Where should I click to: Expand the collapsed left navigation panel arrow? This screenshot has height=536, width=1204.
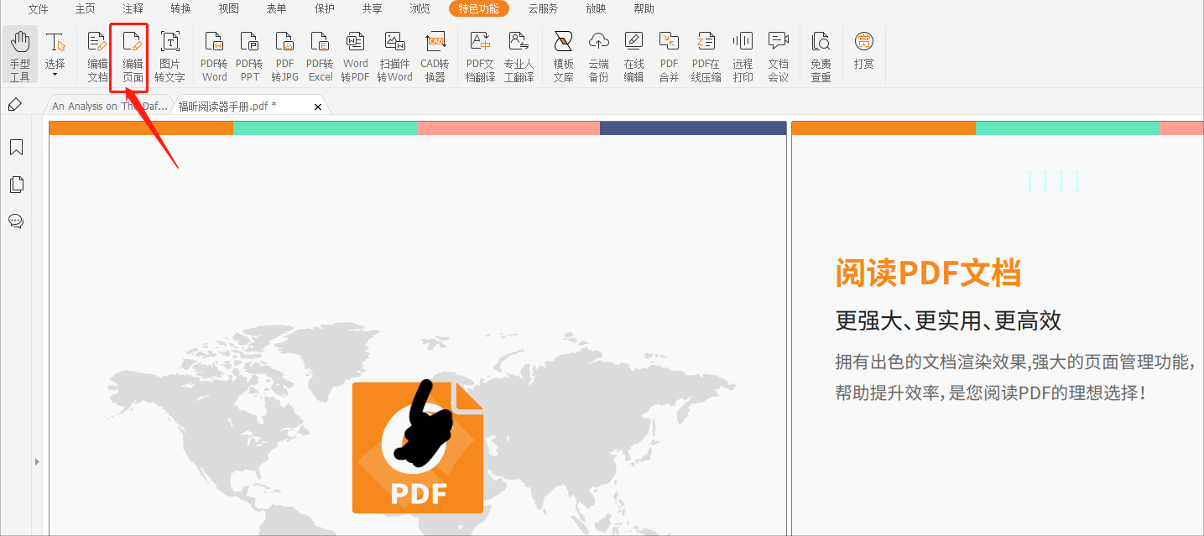(36, 461)
